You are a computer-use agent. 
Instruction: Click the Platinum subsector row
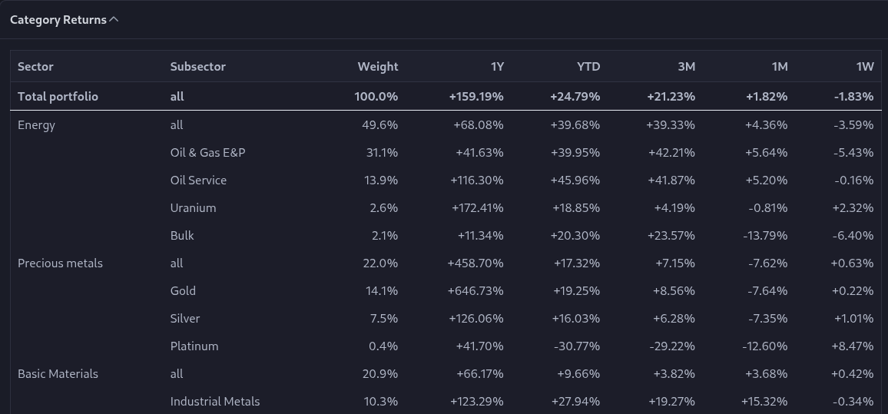[x=446, y=346]
